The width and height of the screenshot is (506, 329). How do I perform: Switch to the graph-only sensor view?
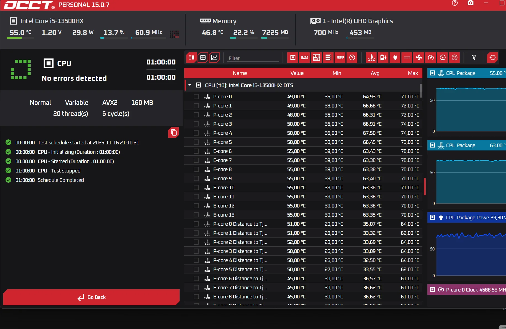(214, 58)
